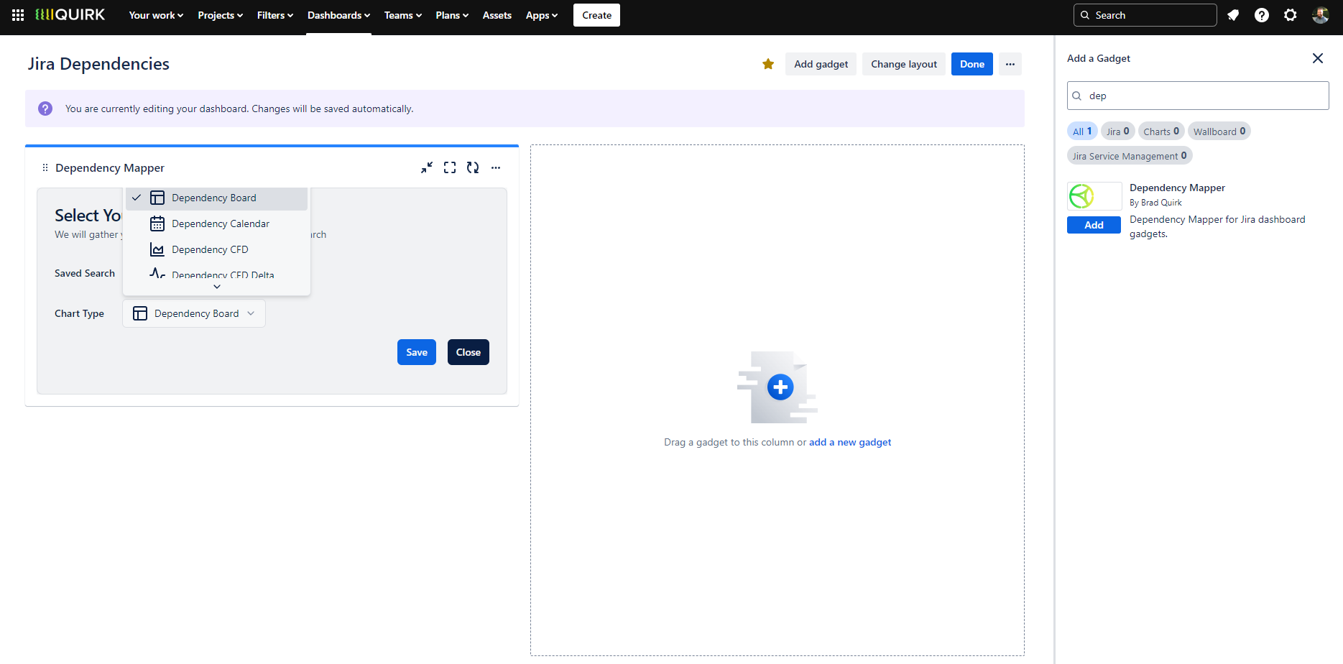Image resolution: width=1343 pixels, height=664 pixels.
Task: Click the Create button
Action: [596, 15]
